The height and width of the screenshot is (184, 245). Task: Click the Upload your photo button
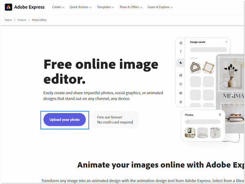click(x=65, y=120)
